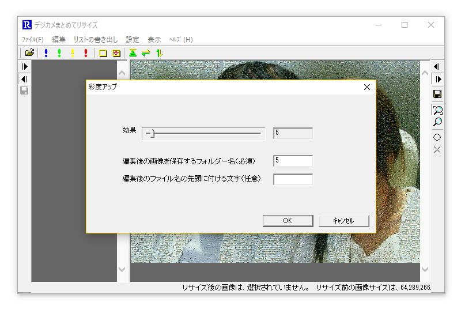Click the circle icon in right sidebar
The image size is (461, 317).
pyautogui.click(x=437, y=137)
